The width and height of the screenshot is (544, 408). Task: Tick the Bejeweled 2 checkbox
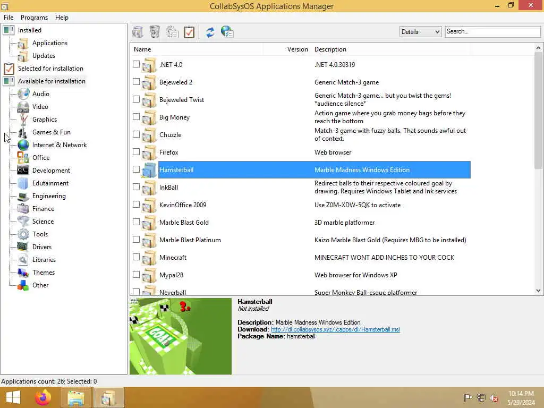(x=137, y=81)
